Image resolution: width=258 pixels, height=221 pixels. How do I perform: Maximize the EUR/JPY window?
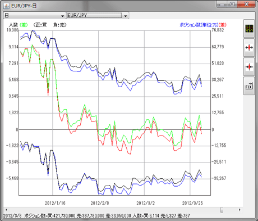pyautogui.click(x=232, y=4)
